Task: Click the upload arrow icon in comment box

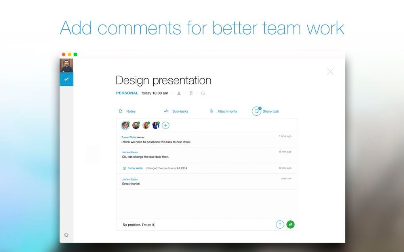Action: click(x=280, y=224)
